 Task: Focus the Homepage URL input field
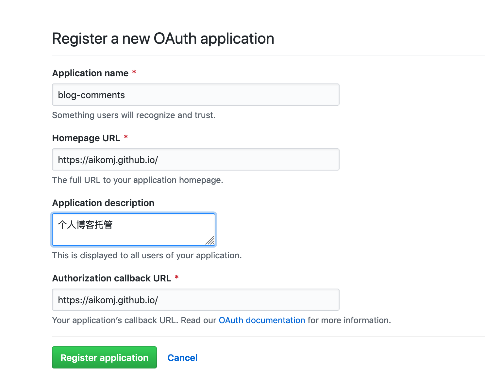pos(196,159)
